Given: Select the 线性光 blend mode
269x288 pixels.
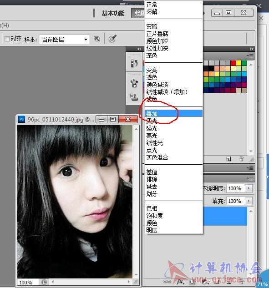Looking at the screenshot, I should coord(173,143).
